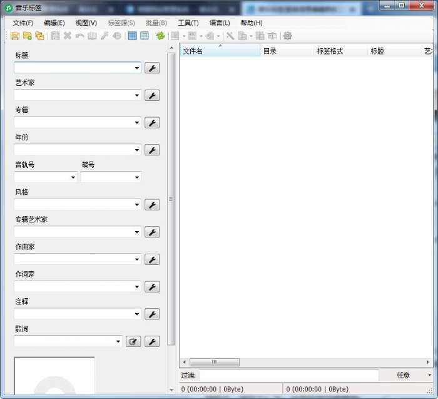
Task: Click the wrench button next to 年份 field
Action: tap(152, 150)
